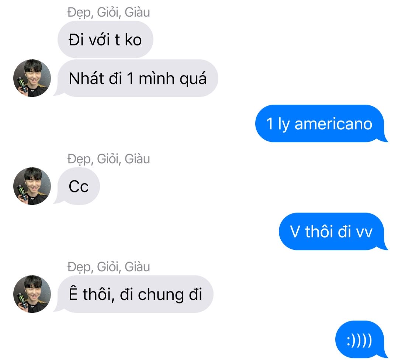Screen dimensions: 398x364
Task: Click the word 'americano' in the blue bubble
Action: tap(333, 124)
